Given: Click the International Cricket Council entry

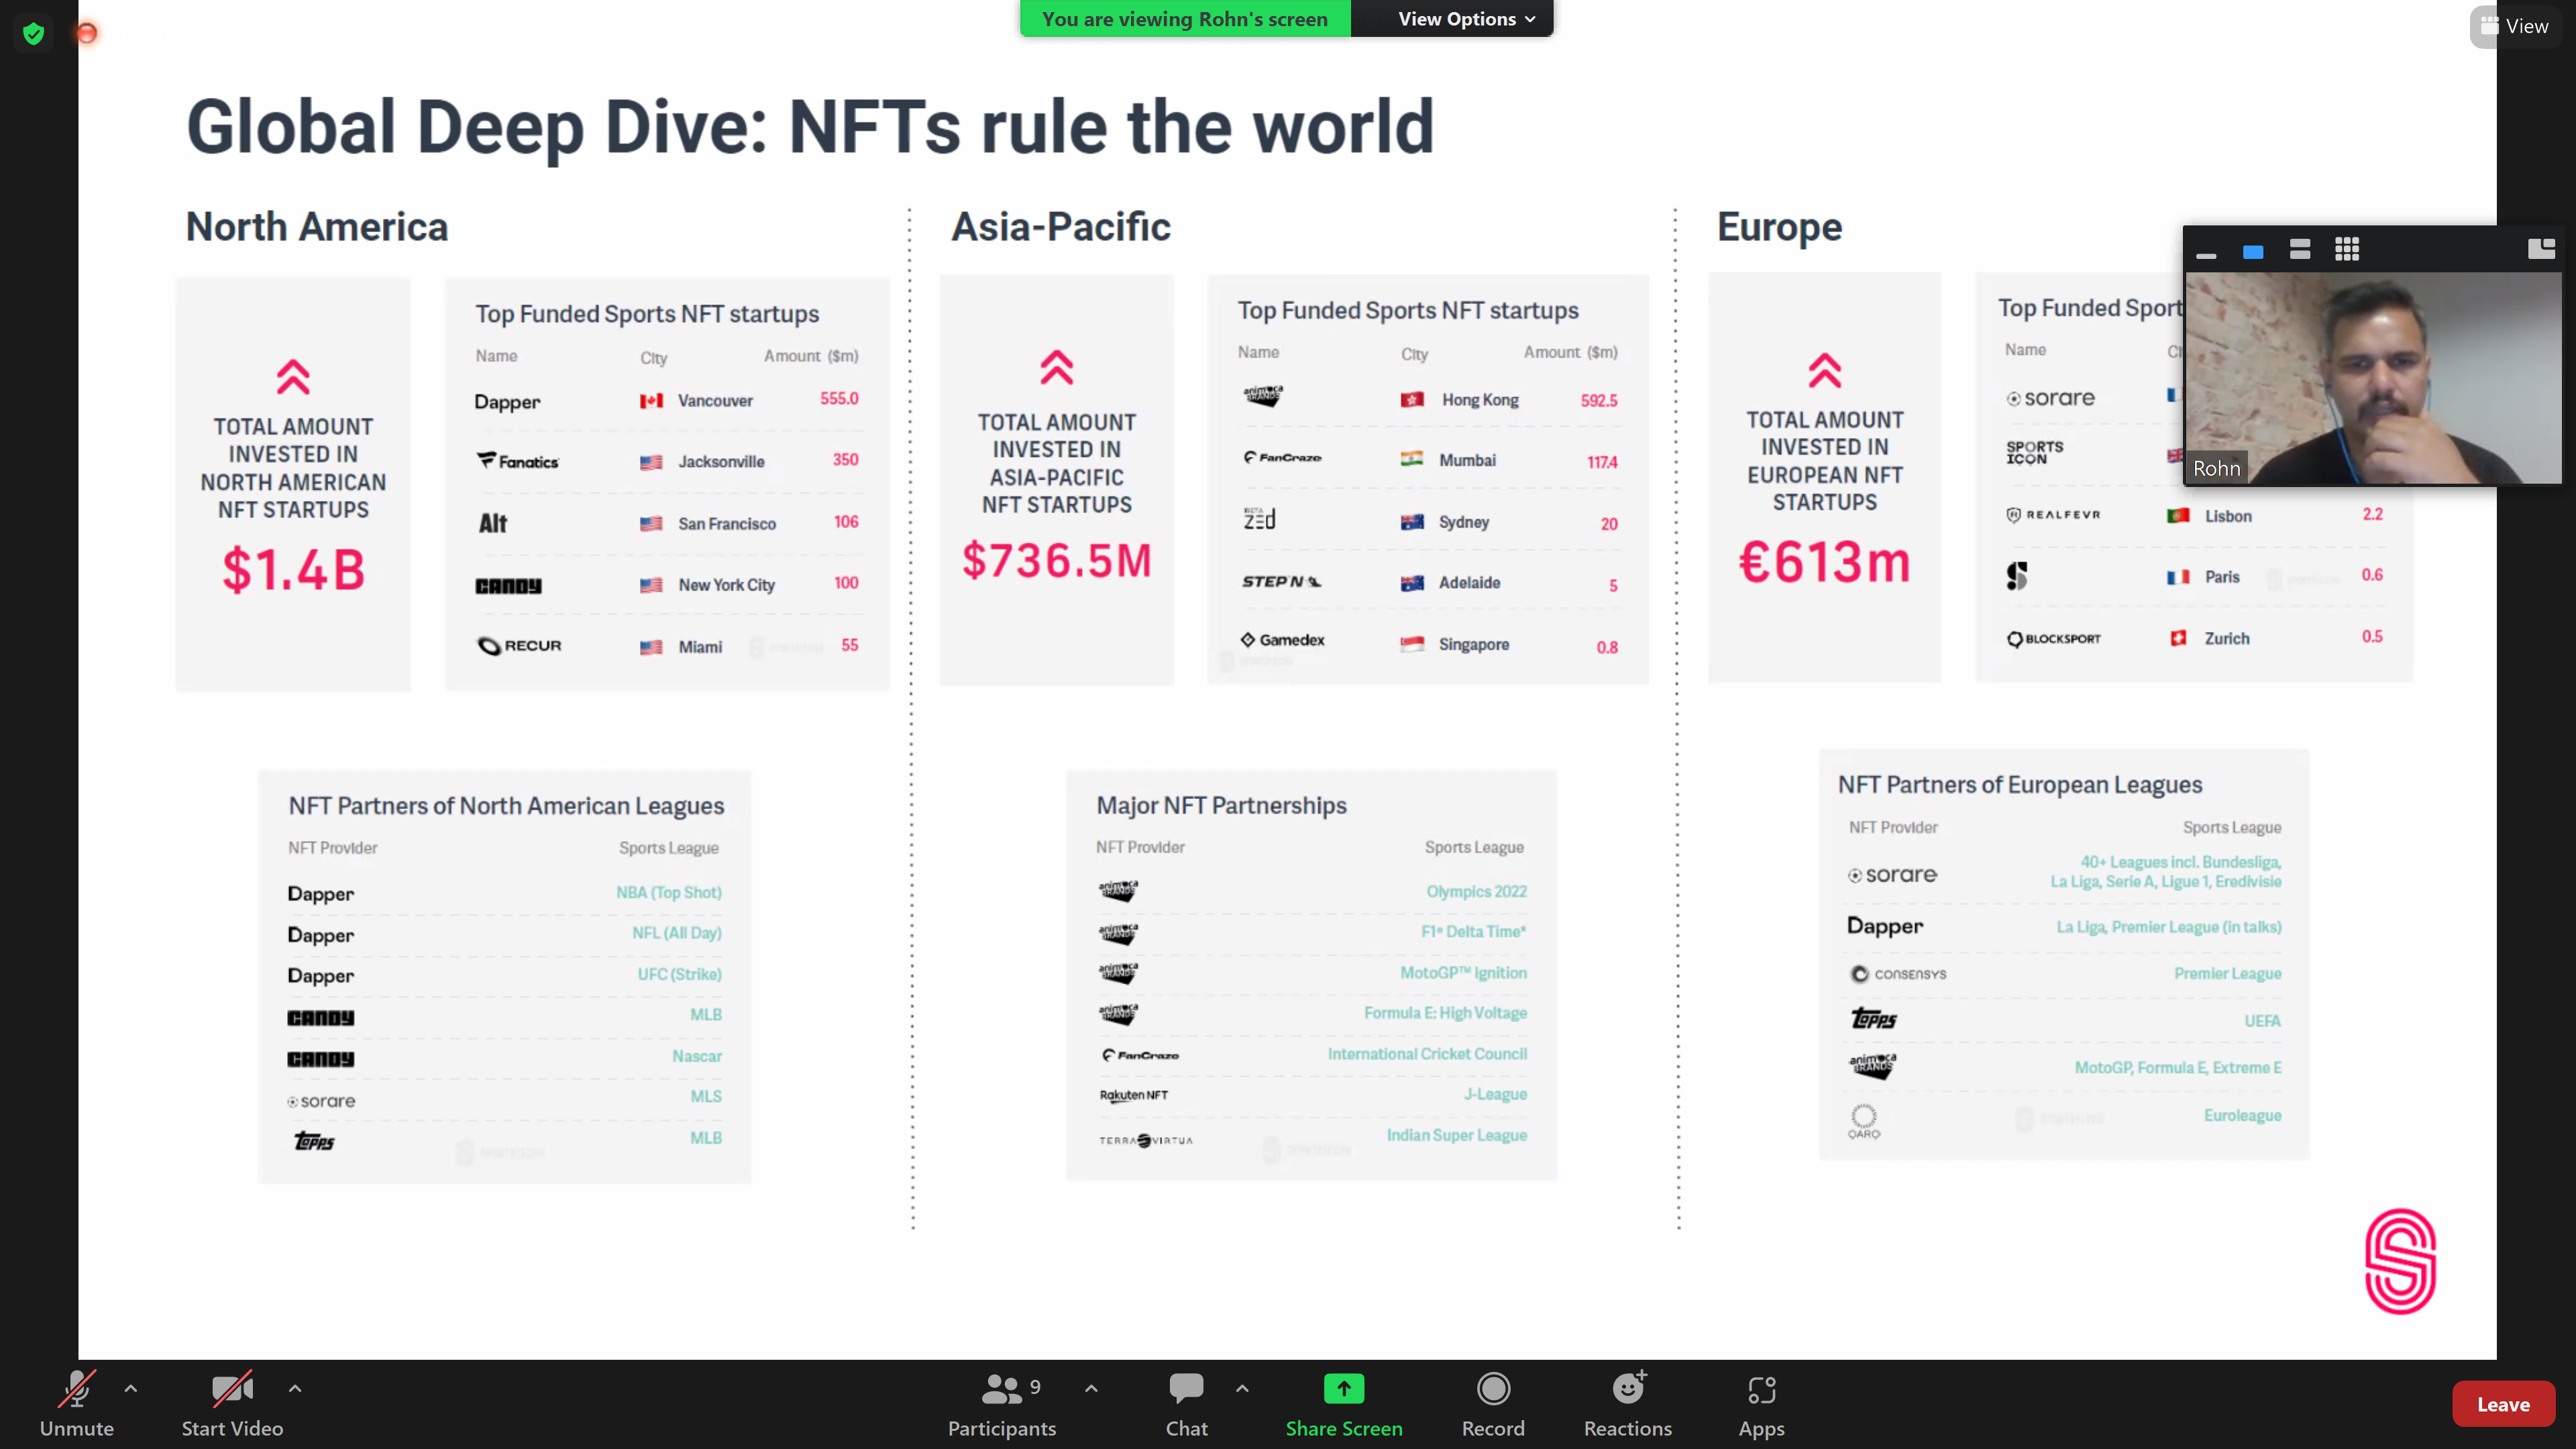Looking at the screenshot, I should click(1427, 1054).
